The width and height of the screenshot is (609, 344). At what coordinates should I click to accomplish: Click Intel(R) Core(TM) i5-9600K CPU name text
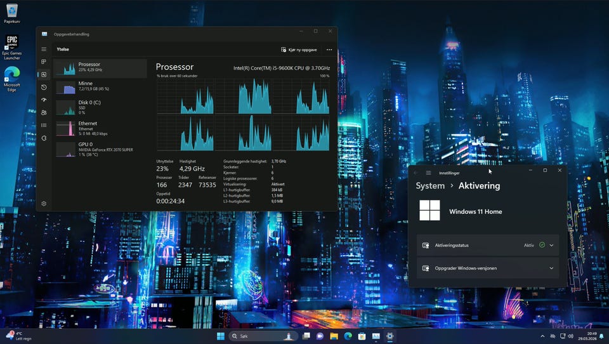pos(282,68)
